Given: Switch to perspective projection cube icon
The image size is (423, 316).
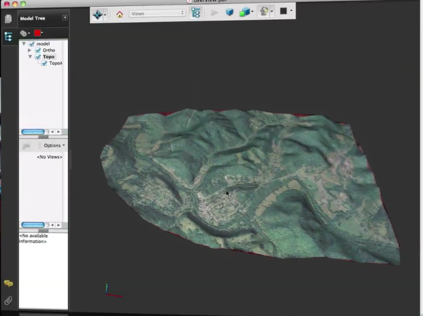Looking at the screenshot, I should tap(230, 12).
